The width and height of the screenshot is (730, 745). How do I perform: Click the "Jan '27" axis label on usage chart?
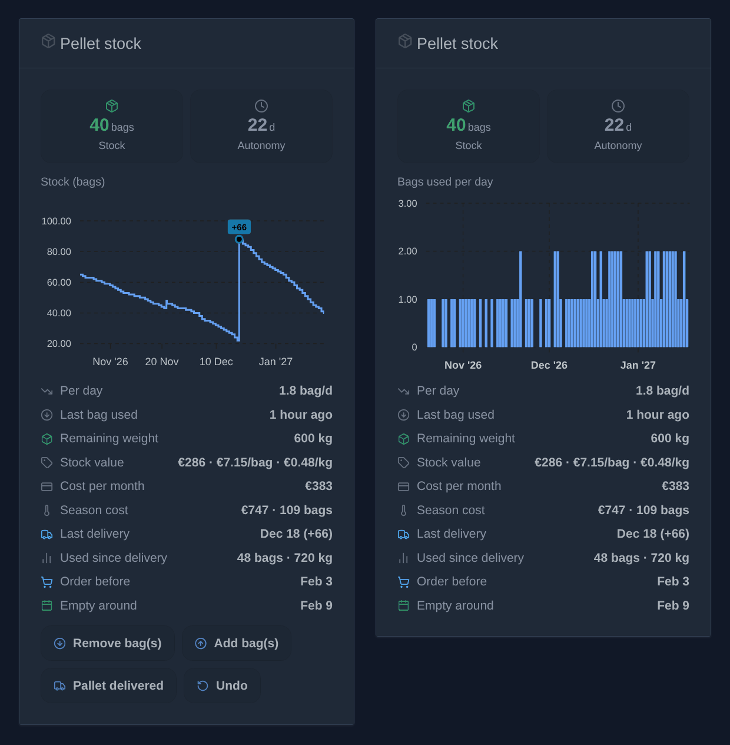[x=638, y=365]
